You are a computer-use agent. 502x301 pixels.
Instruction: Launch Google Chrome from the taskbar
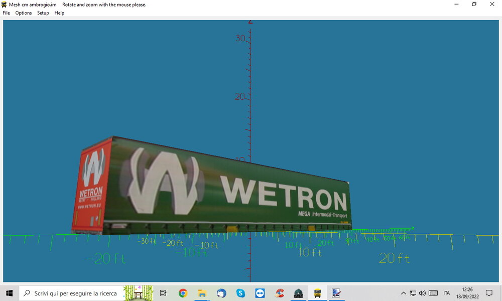point(183,293)
